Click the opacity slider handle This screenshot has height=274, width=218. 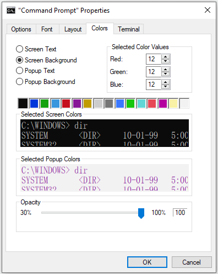141,213
